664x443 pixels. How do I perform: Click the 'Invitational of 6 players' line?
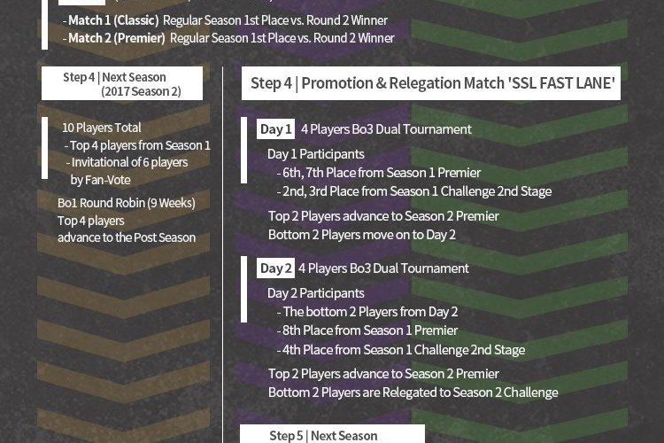click(x=128, y=162)
